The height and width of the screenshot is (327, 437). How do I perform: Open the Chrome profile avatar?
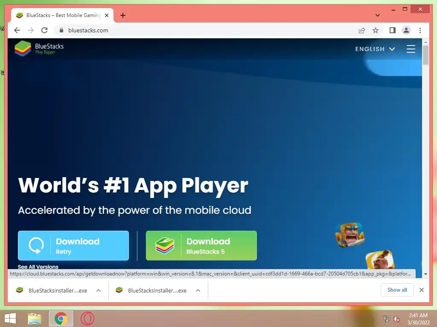[406, 30]
